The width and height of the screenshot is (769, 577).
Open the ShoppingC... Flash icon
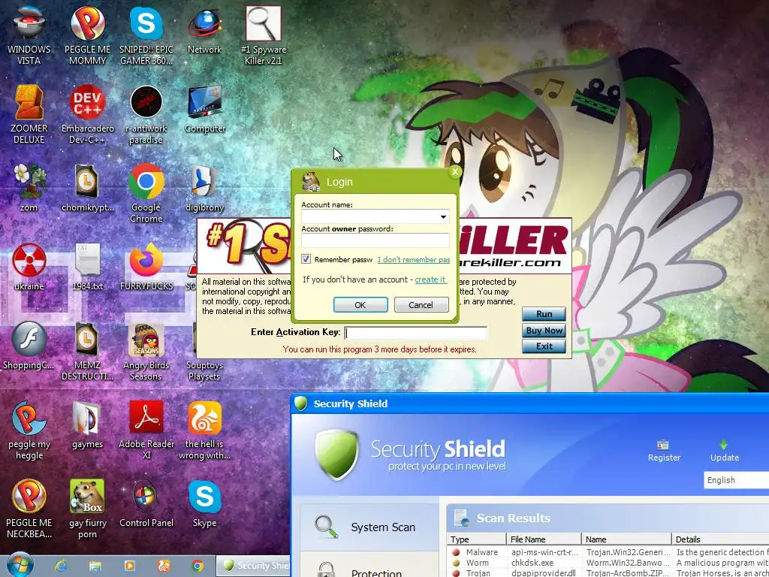29,346
